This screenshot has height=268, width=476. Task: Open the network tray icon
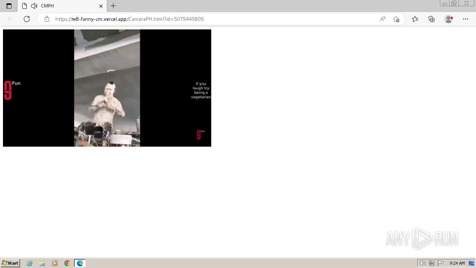tap(432, 263)
